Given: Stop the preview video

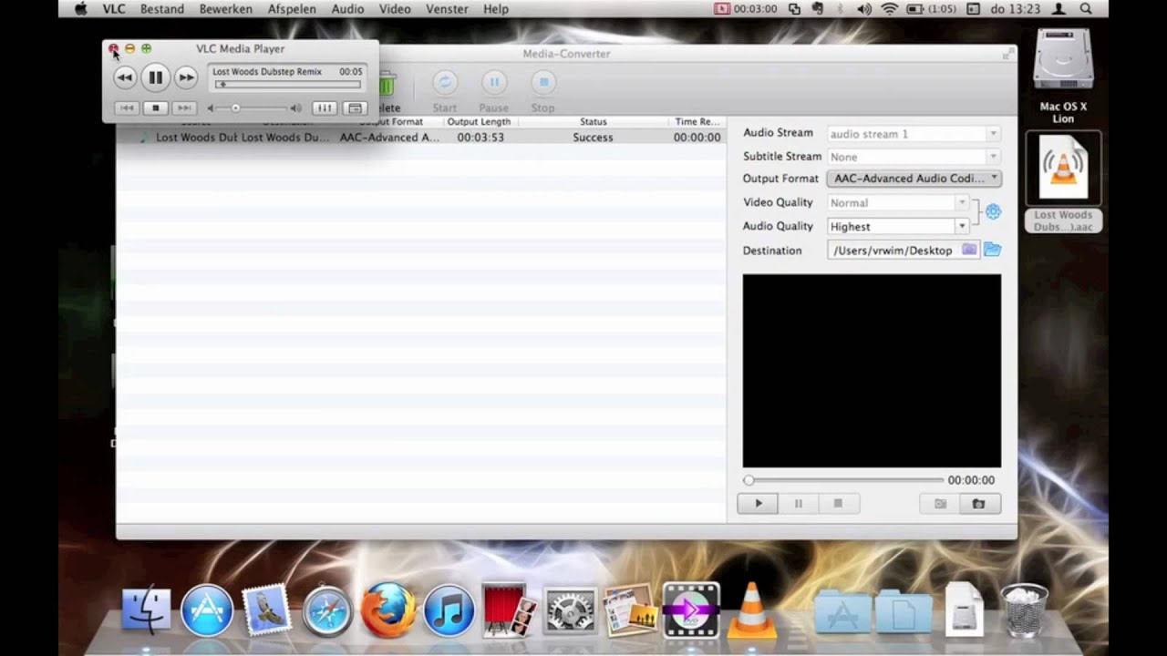Looking at the screenshot, I should (x=838, y=503).
